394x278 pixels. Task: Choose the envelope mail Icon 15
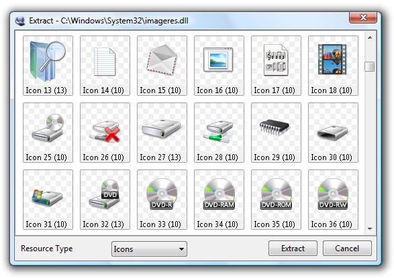[162, 66]
